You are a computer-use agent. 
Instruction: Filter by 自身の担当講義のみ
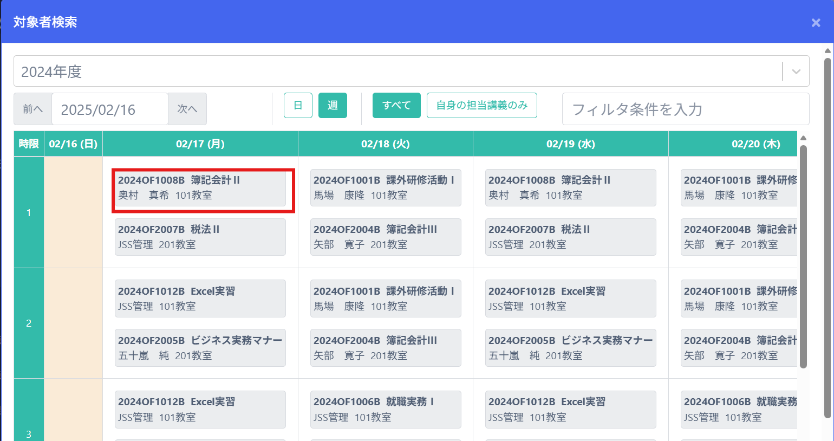(x=481, y=106)
